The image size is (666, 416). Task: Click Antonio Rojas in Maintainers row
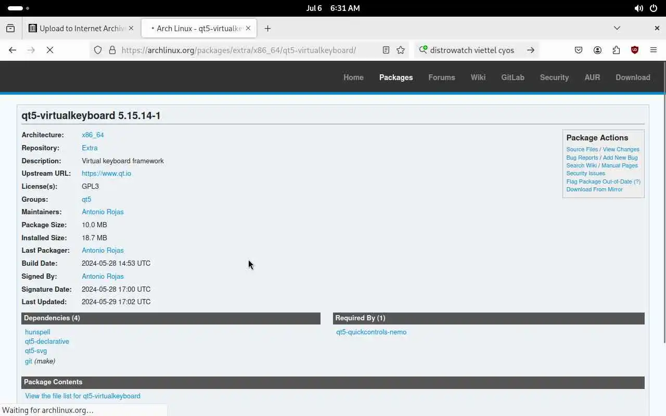pyautogui.click(x=103, y=212)
